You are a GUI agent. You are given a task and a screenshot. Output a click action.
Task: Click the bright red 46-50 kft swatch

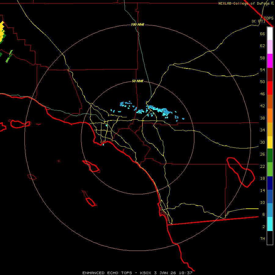point(270,88)
